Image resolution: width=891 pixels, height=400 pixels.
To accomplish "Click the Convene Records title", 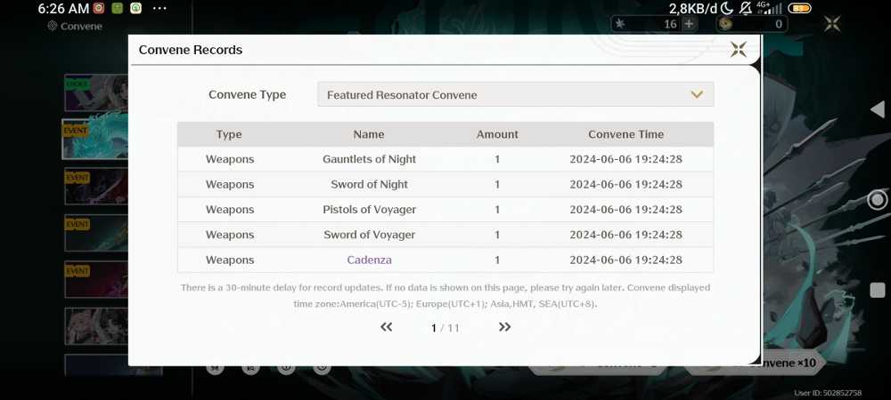I will pyautogui.click(x=191, y=50).
